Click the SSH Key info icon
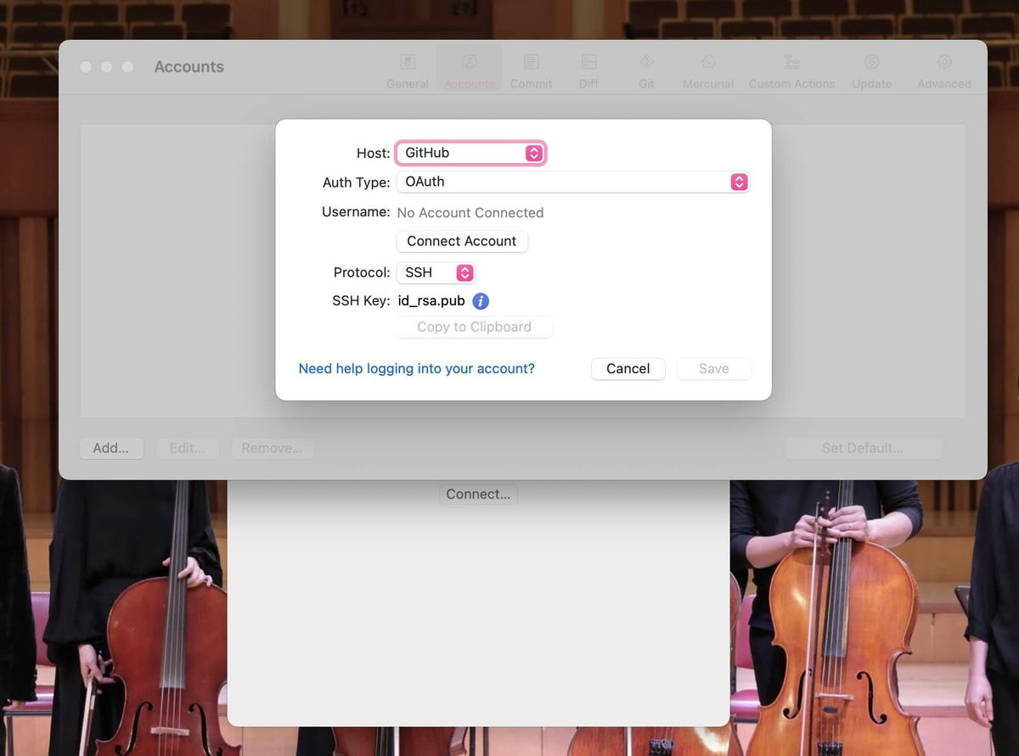The image size is (1019, 756). [x=481, y=301]
